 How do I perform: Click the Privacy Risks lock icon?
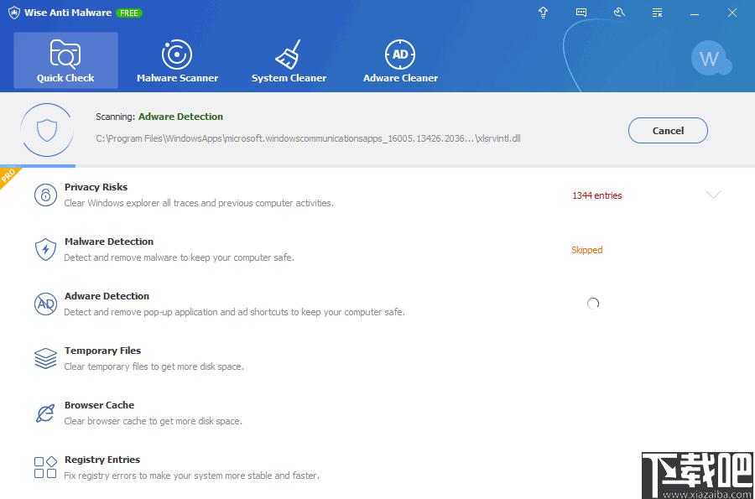tap(46, 195)
